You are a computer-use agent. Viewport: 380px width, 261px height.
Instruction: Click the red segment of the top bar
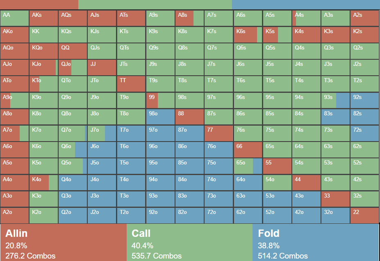click(39, 4)
